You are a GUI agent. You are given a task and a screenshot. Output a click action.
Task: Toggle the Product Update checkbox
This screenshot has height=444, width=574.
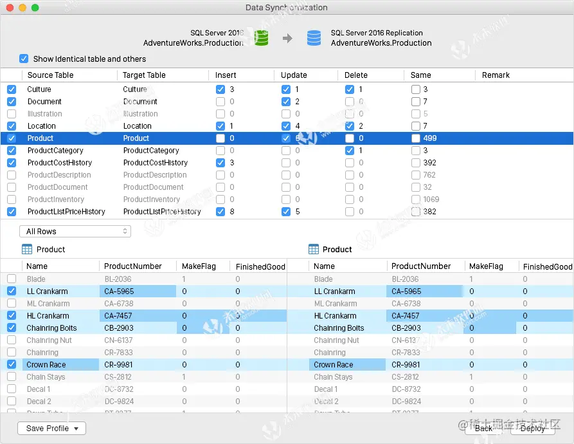tap(286, 138)
